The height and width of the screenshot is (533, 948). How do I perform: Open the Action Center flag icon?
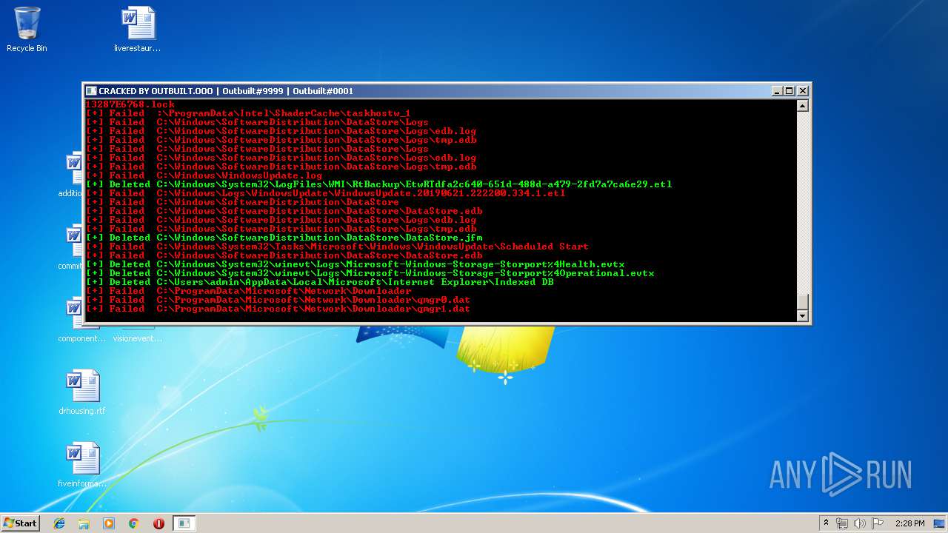878,523
